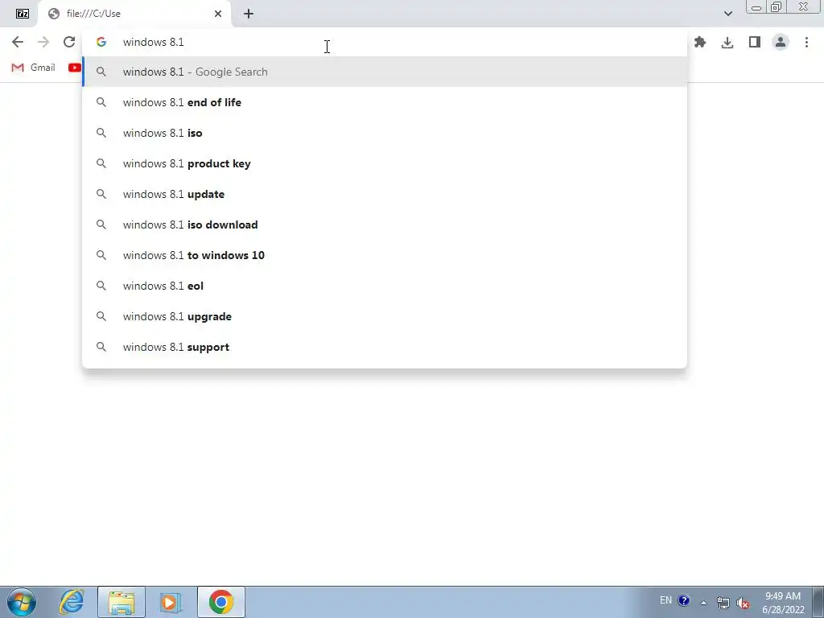Screen dimensions: 824x618
Task: Show hidden tray icons arrow
Action: click(x=703, y=602)
